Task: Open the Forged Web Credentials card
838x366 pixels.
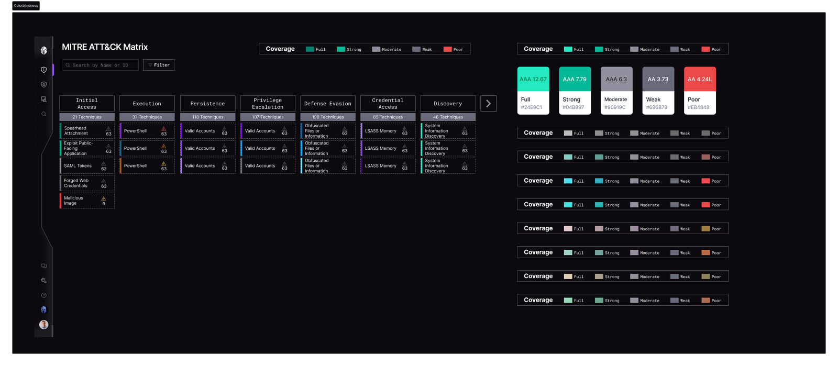Action: coord(87,183)
